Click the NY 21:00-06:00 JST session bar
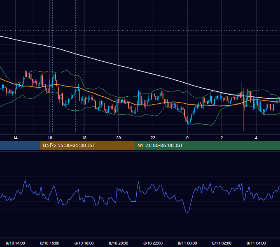The image size is (280, 247). (207, 145)
